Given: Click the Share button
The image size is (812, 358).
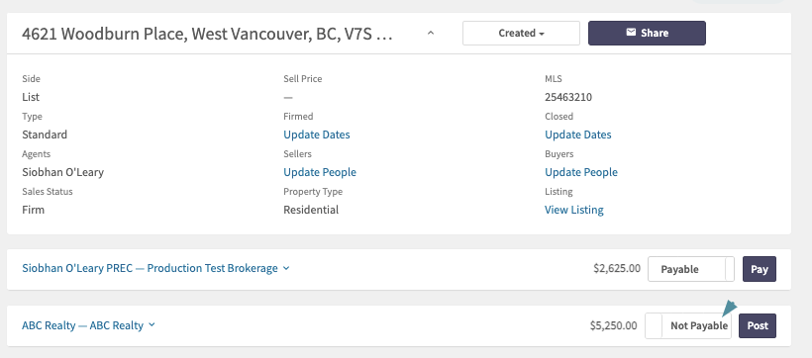Looking at the screenshot, I should (x=647, y=33).
